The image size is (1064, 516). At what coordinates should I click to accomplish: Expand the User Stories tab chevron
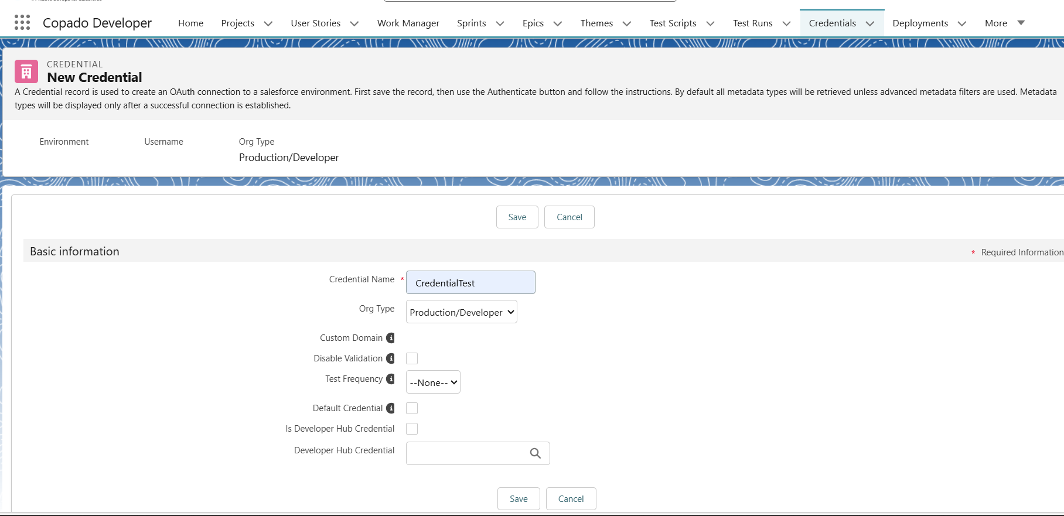coord(354,23)
